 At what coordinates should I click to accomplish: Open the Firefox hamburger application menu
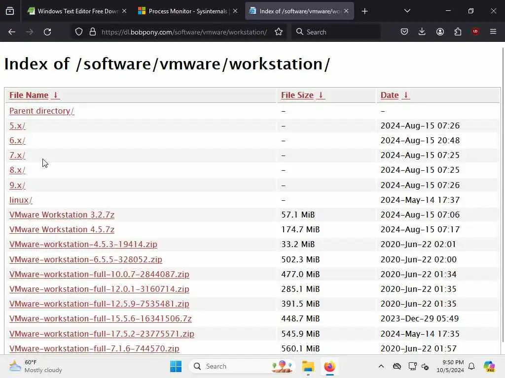click(493, 31)
